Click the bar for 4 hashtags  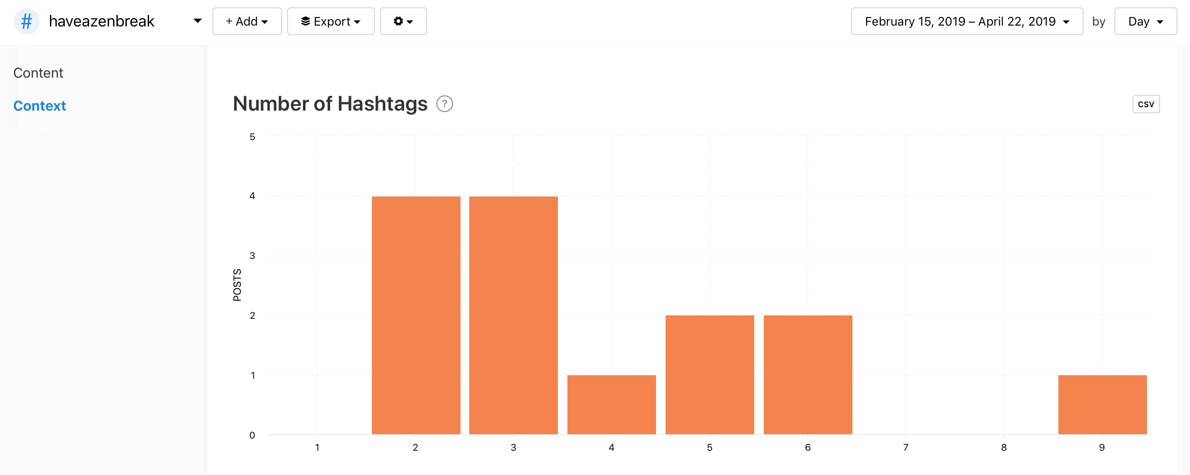tap(611, 404)
